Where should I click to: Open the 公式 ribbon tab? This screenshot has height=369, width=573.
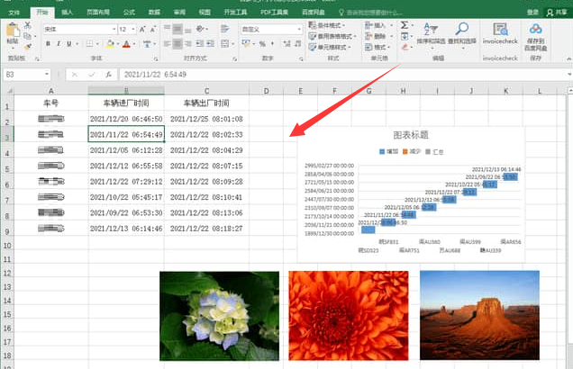pos(129,13)
